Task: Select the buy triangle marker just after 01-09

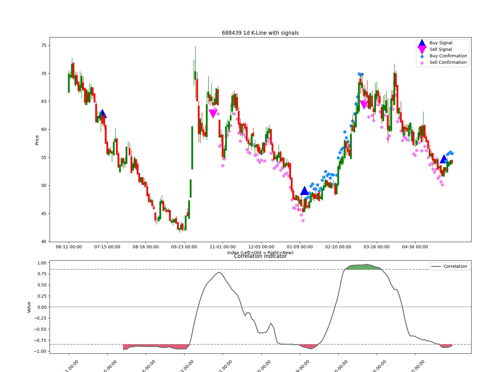Action: [x=304, y=191]
